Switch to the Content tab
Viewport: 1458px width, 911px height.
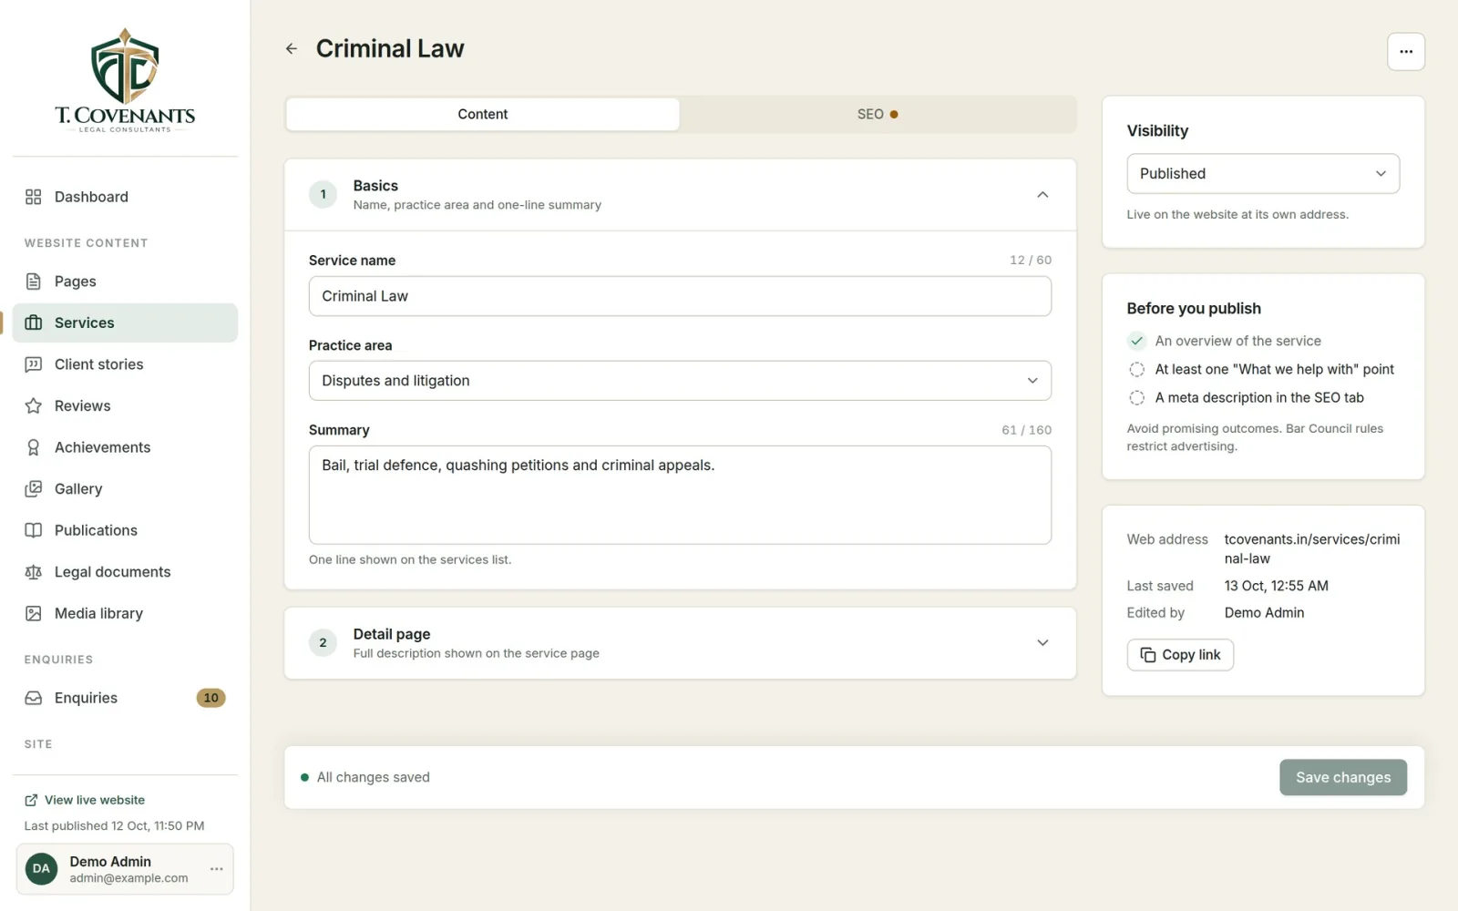point(483,115)
